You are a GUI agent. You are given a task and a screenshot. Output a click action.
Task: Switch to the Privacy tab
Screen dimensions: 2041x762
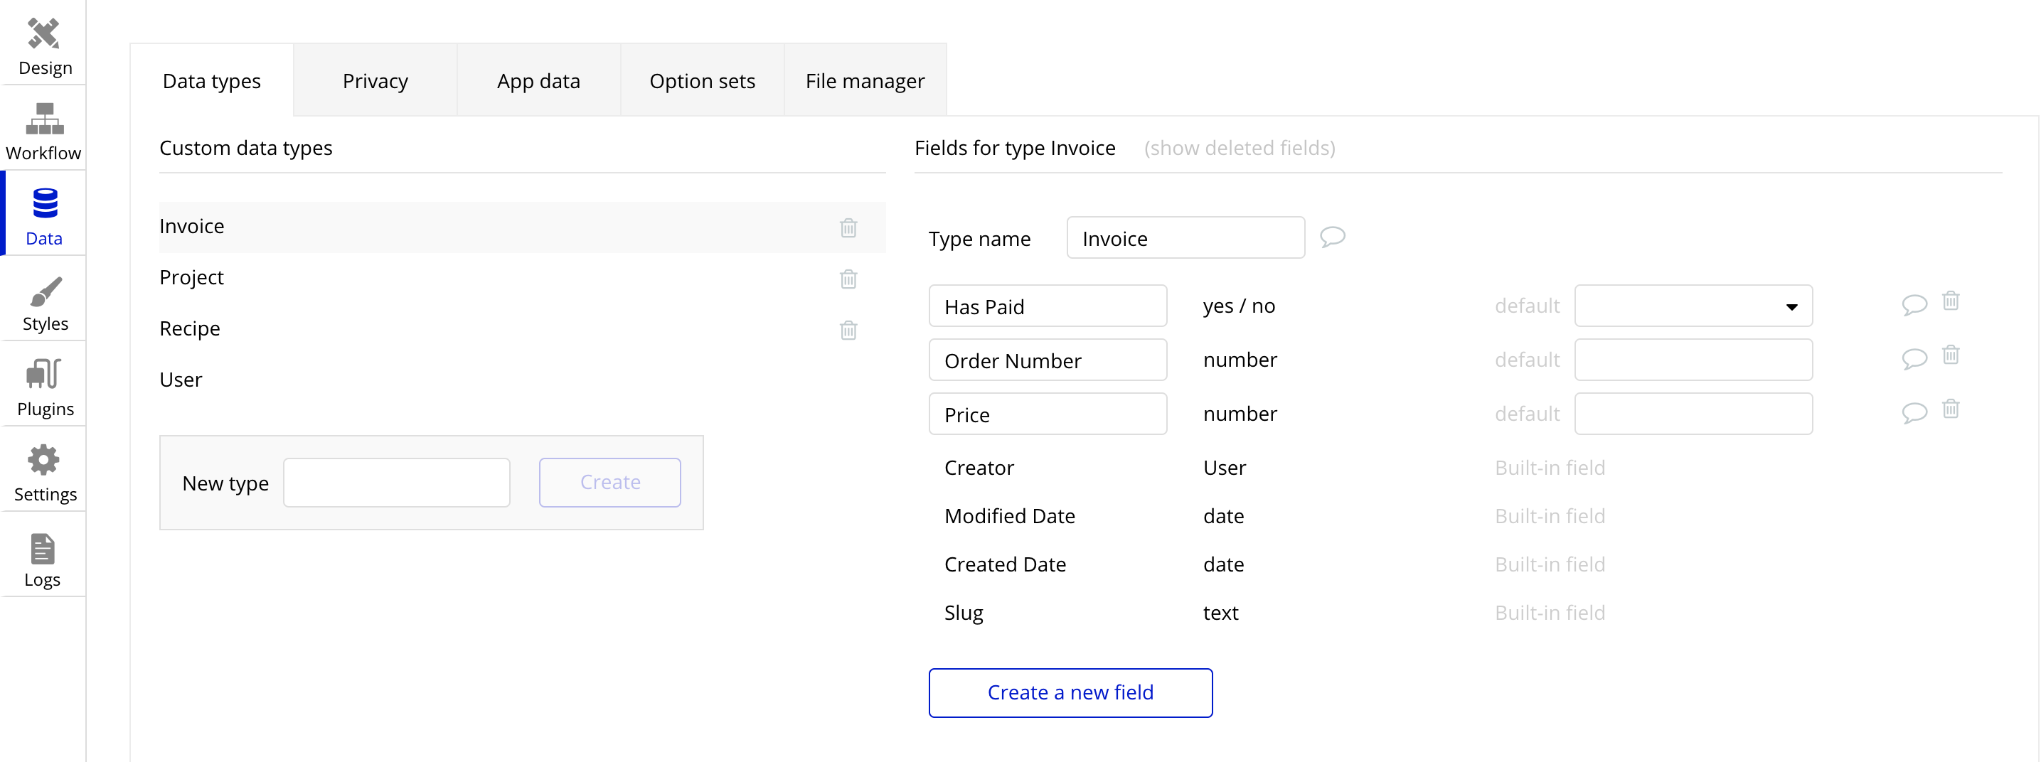click(375, 80)
